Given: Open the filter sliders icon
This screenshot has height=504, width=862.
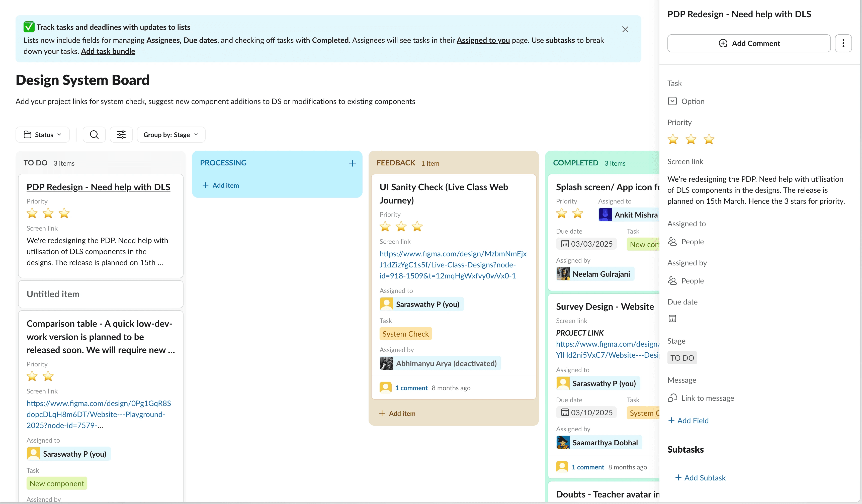Looking at the screenshot, I should point(121,134).
